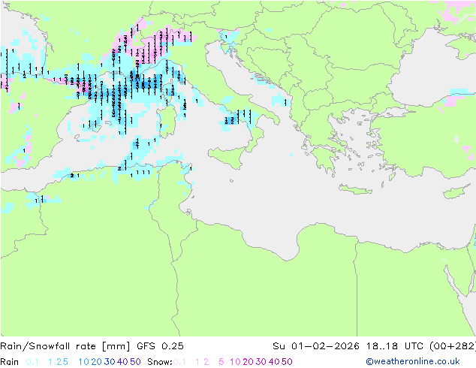Select the Rain legend 10 value
This screenshot has width=476, height=368.
(84, 362)
